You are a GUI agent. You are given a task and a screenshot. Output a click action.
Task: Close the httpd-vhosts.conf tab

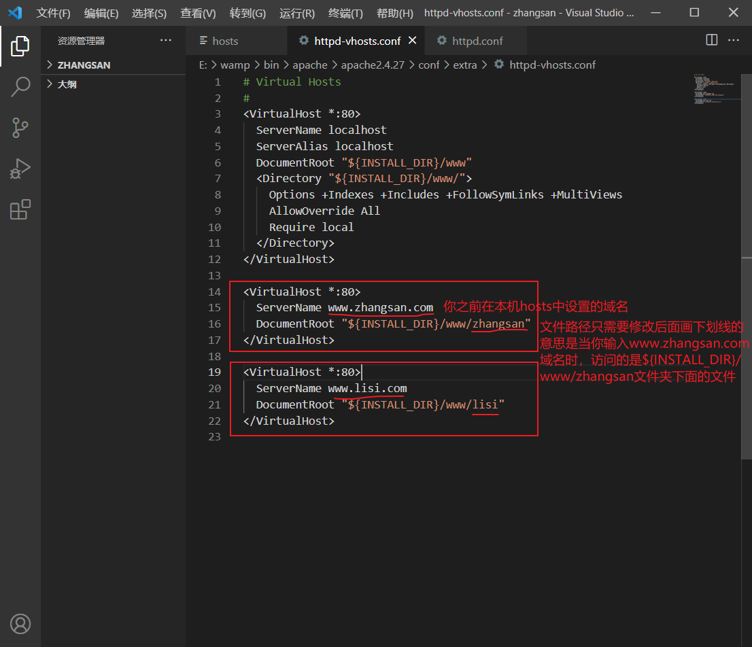[413, 41]
